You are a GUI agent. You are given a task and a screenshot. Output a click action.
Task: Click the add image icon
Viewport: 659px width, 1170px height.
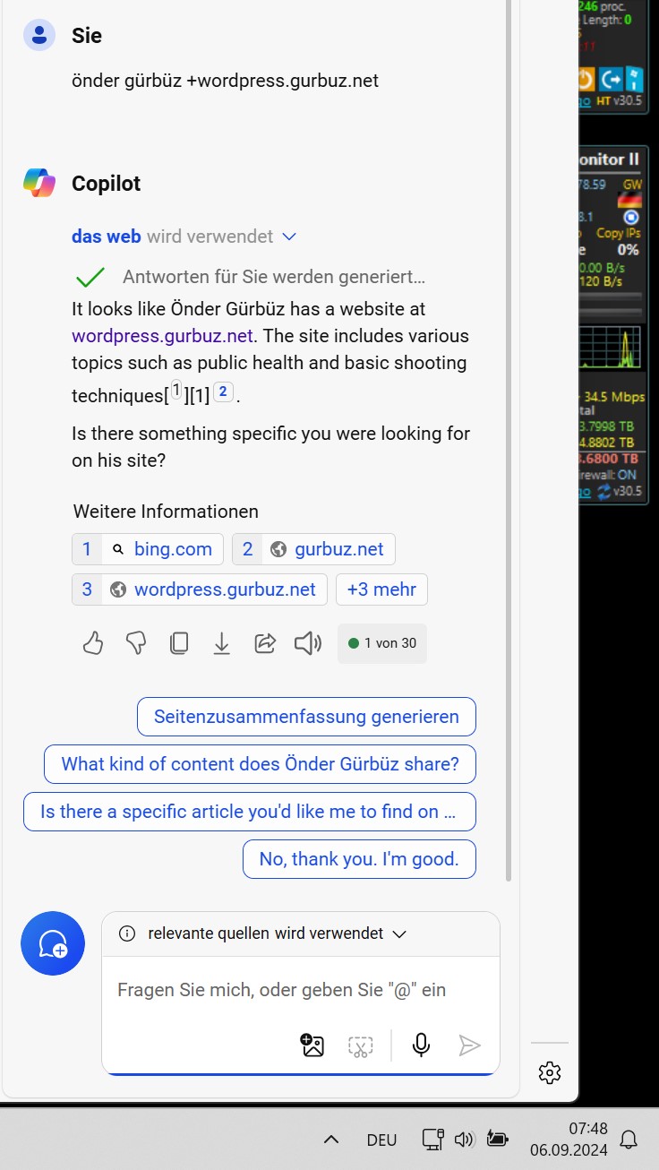coord(312,1045)
